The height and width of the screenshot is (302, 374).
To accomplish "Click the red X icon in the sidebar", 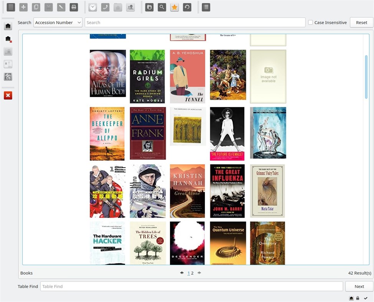I will pos(8,96).
